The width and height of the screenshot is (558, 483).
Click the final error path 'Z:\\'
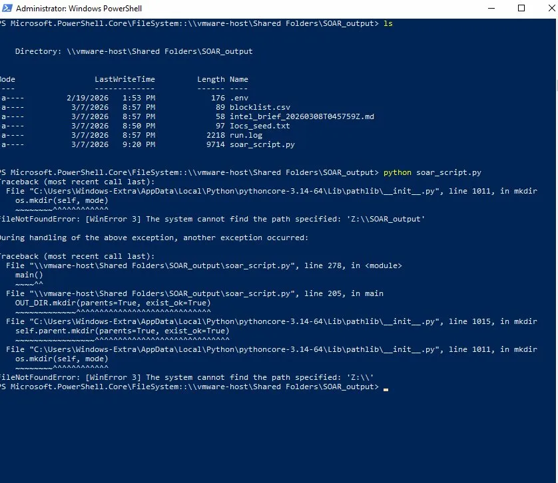click(x=360, y=377)
